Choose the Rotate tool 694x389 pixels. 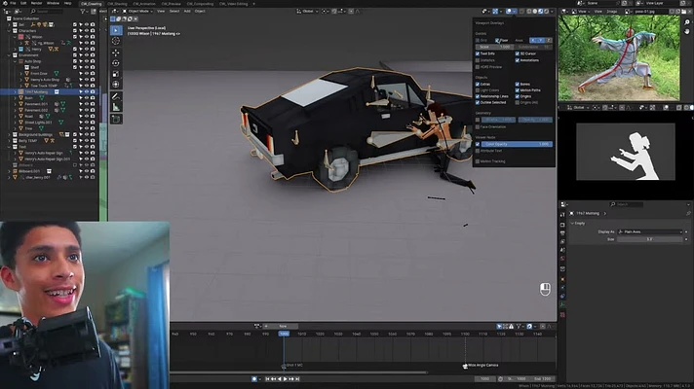116,63
